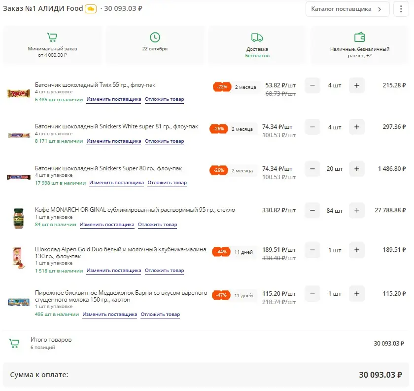
Task: Click the -44% discount badge on Alpen Gold
Action: coord(221,252)
